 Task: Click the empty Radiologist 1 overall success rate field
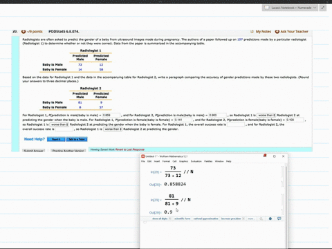tap(236, 124)
